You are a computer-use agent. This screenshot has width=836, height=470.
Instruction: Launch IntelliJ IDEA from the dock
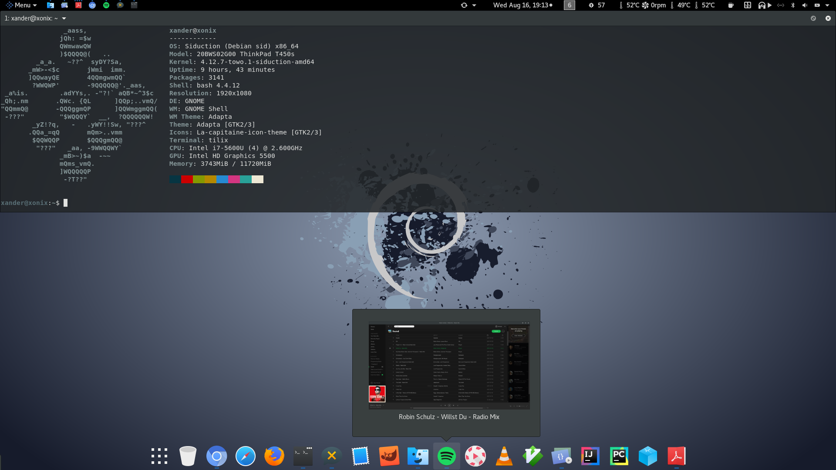590,456
